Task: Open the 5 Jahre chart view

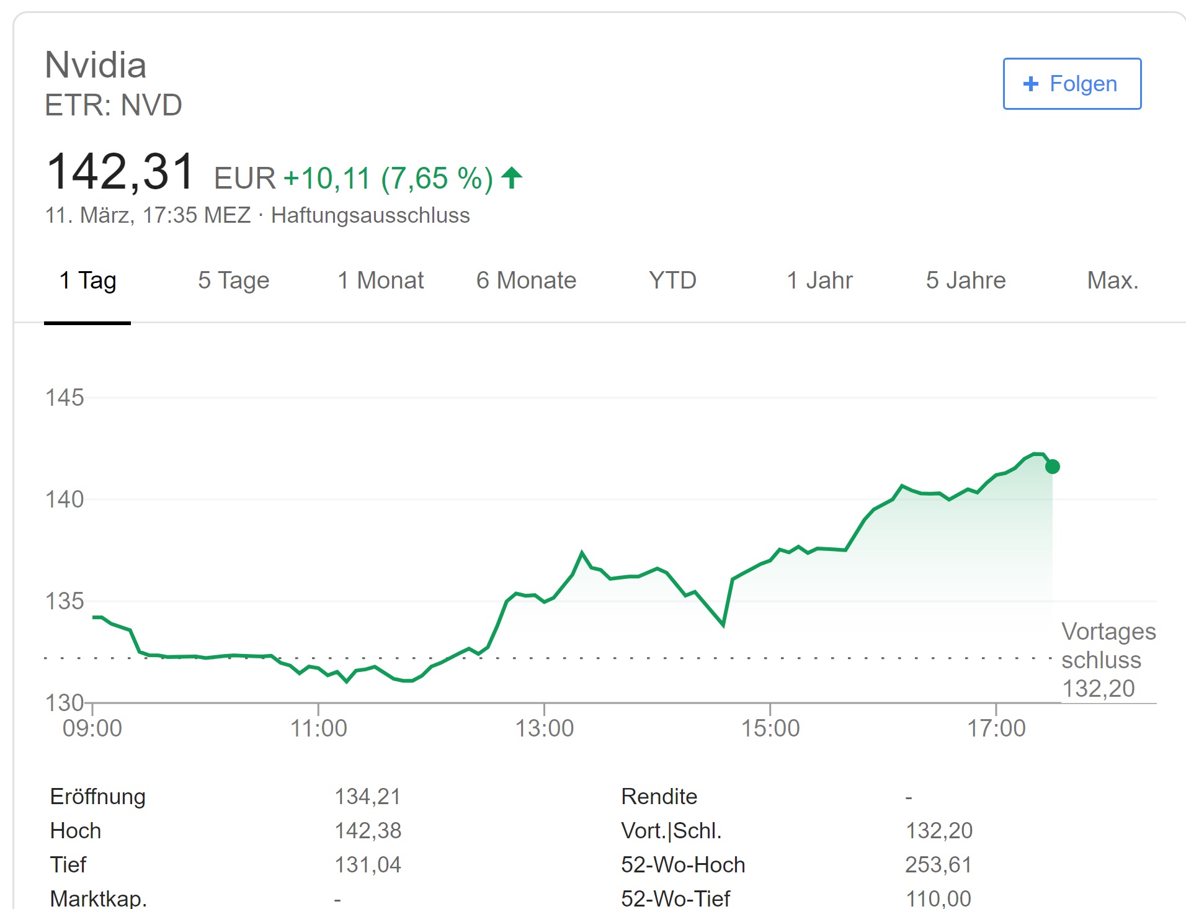Action: tap(966, 280)
